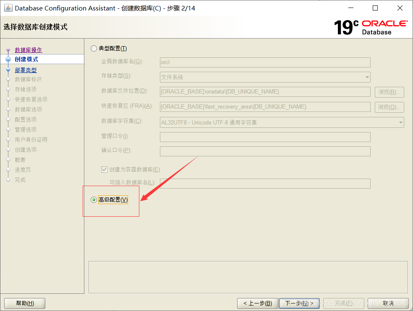This screenshot has height=311, width=413.
Task: Click the 进度页 step in sidebar
Action: (x=23, y=170)
